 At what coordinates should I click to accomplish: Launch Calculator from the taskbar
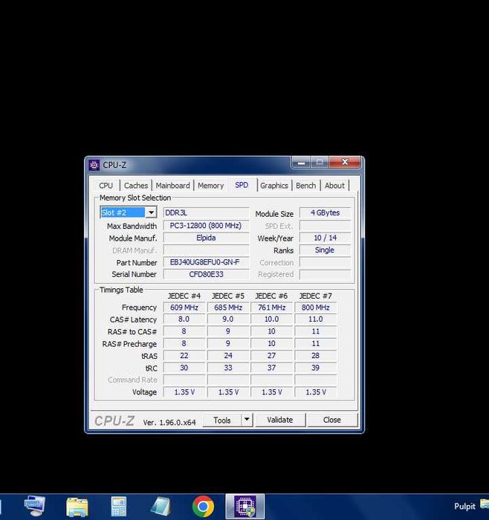[118, 506]
